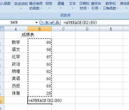This screenshot has width=129, height=110.
Task: Select the cell labeled 英语
Action: [16, 78]
